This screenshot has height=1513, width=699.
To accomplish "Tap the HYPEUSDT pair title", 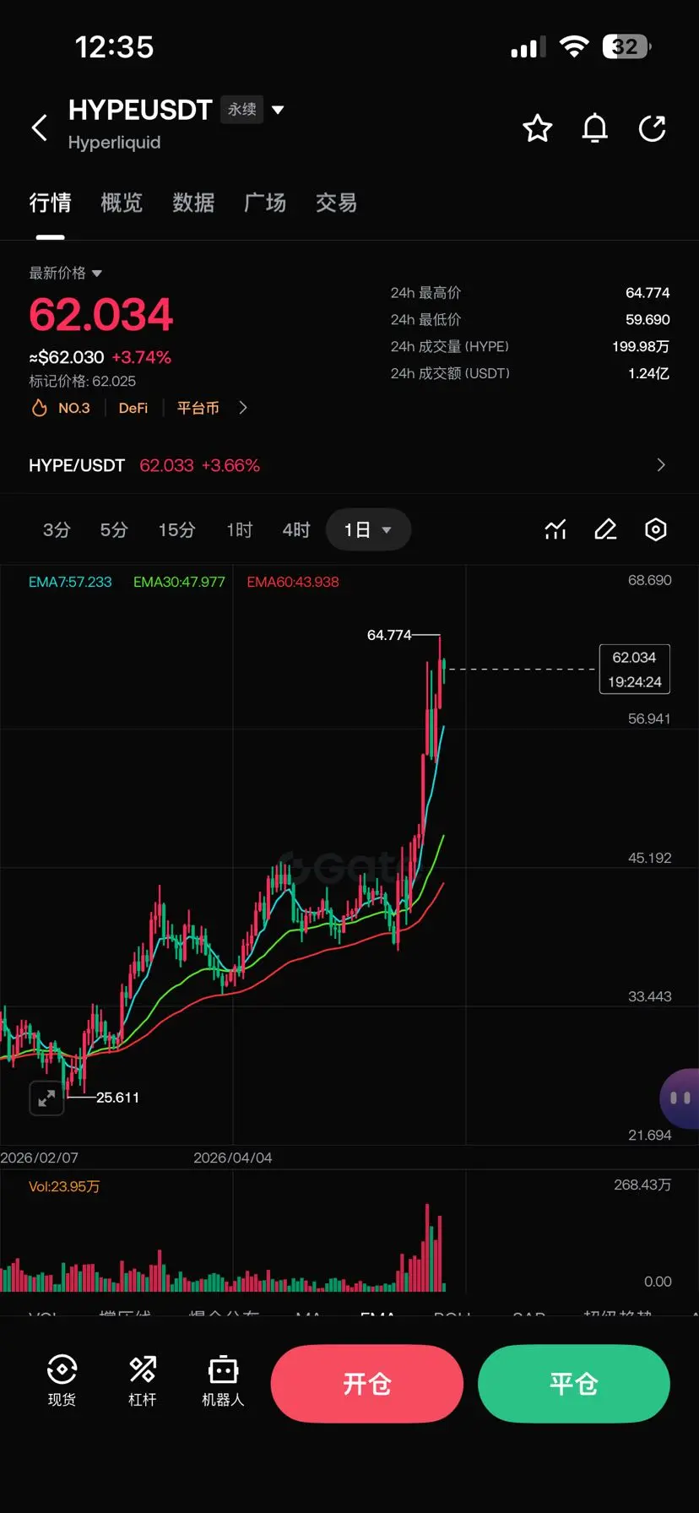I will tap(140, 110).
